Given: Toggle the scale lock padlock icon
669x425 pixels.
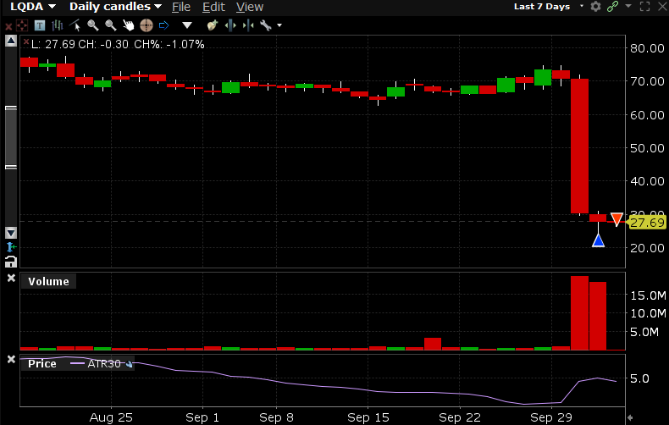Looking at the screenshot, I should 11,262.
